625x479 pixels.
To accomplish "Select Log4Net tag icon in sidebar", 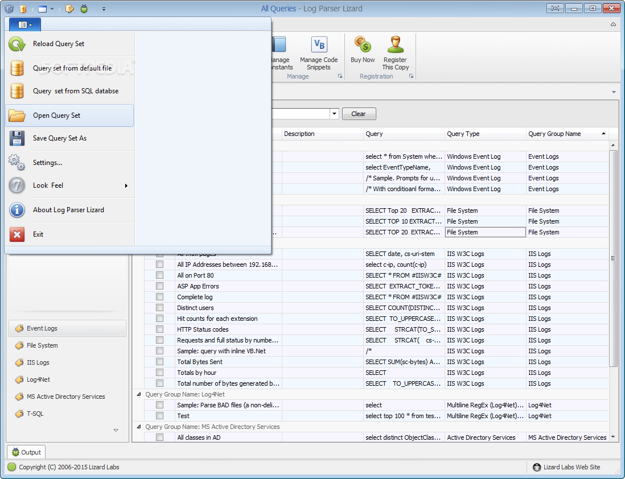I will coord(19,380).
